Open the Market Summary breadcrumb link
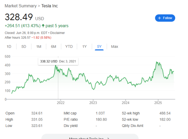Image resolution: width=188 pixels, height=139 pixels. coord(21,6)
